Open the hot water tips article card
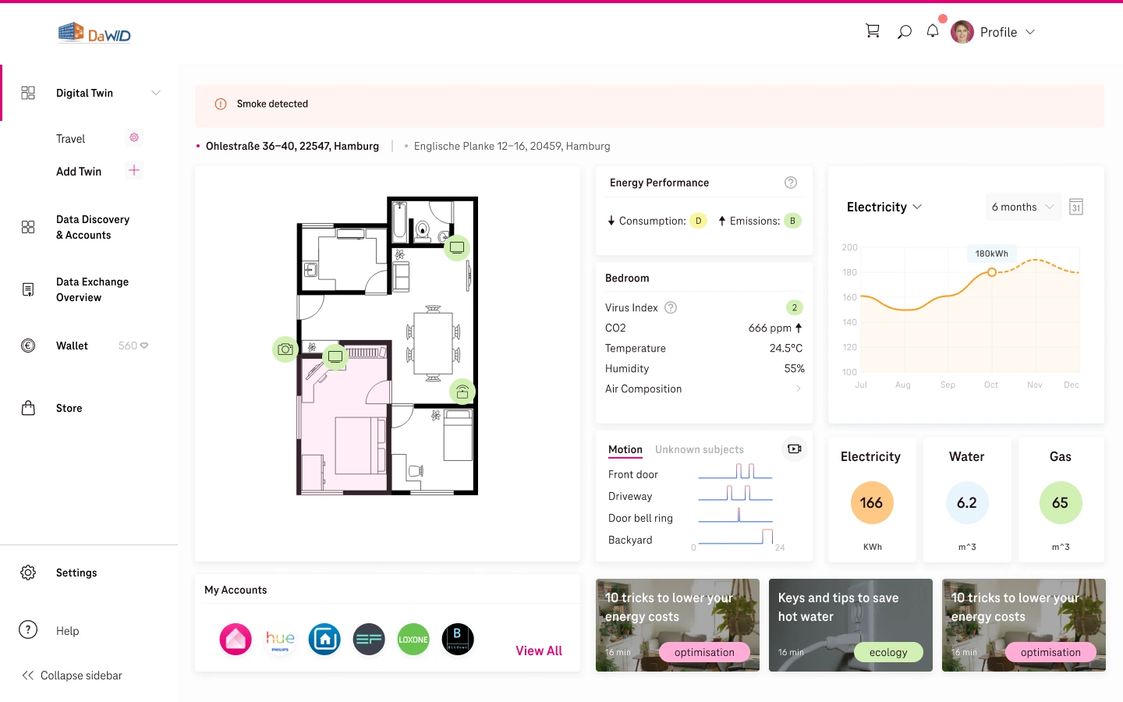1123x702 pixels. pos(850,625)
